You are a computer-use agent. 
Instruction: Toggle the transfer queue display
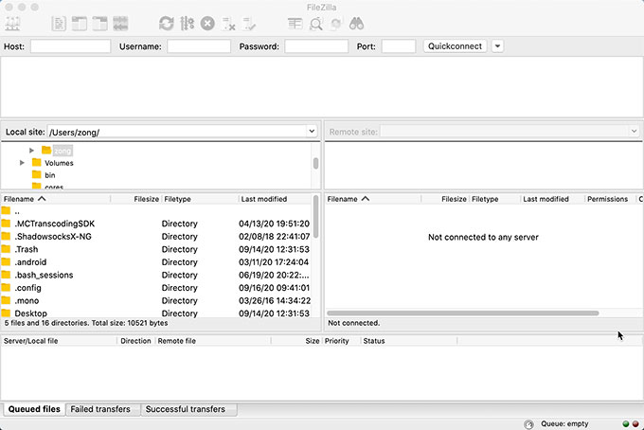tap(120, 24)
